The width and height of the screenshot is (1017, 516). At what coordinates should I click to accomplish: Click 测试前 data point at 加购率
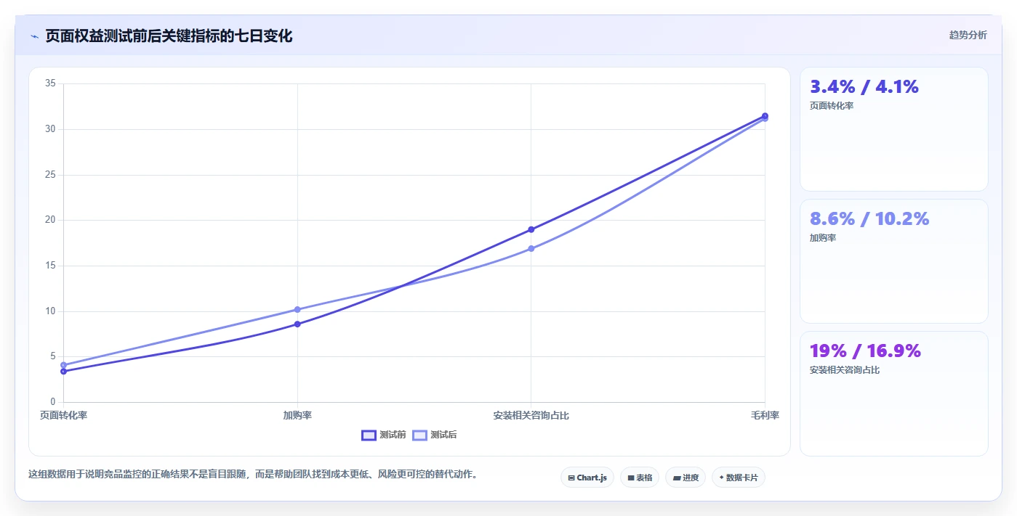coord(297,324)
